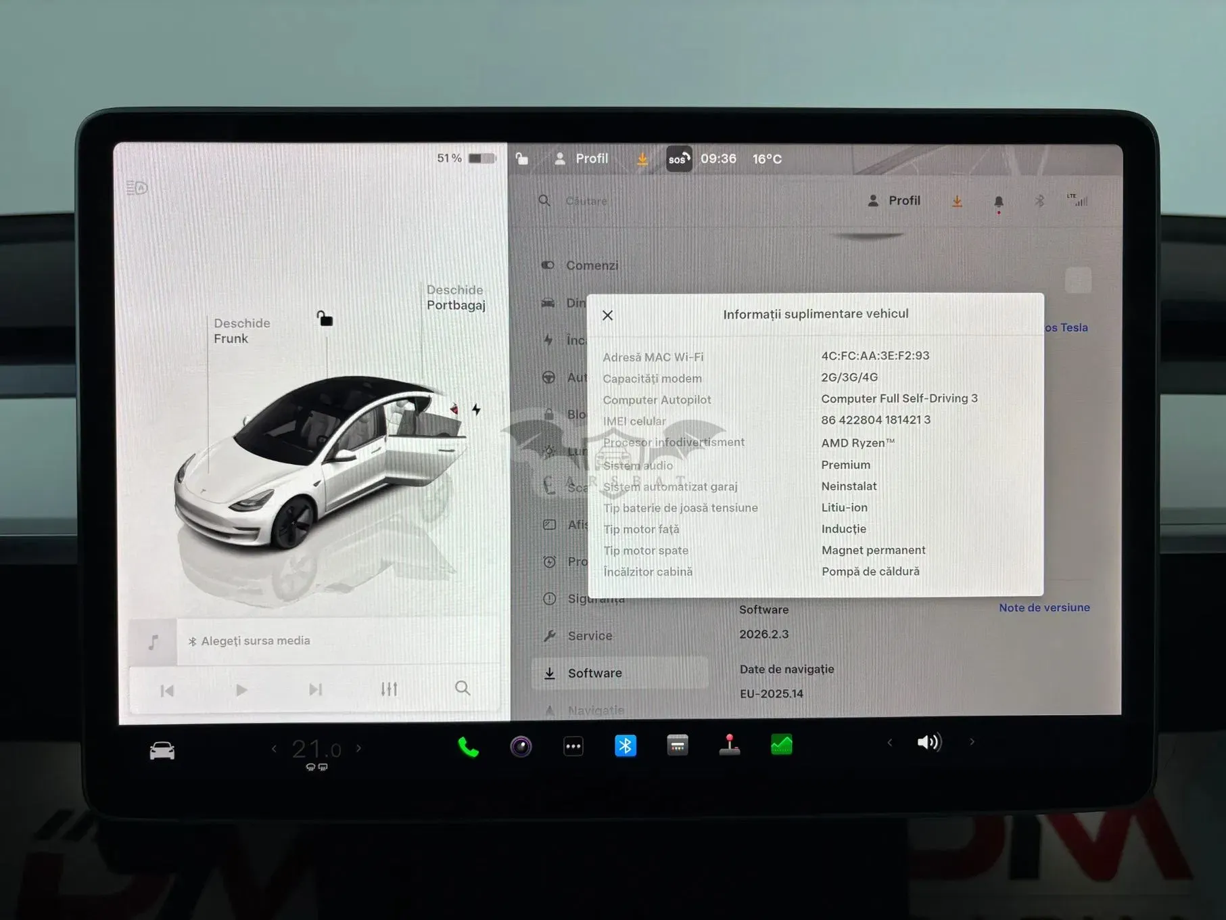Tap the status bar update download icon

click(x=642, y=159)
